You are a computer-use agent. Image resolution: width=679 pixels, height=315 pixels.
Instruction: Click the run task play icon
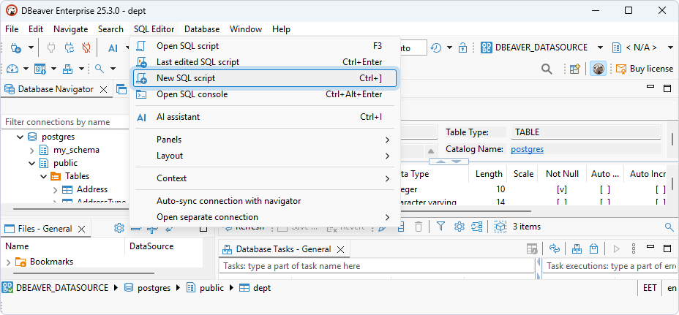click(x=617, y=248)
